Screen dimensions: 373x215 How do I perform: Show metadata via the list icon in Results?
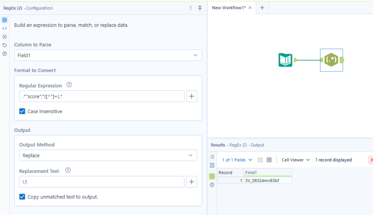(212, 157)
